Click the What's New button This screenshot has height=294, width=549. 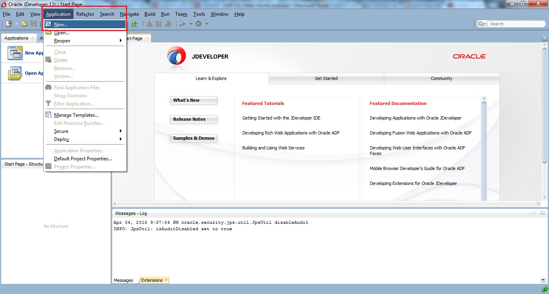[x=194, y=100]
